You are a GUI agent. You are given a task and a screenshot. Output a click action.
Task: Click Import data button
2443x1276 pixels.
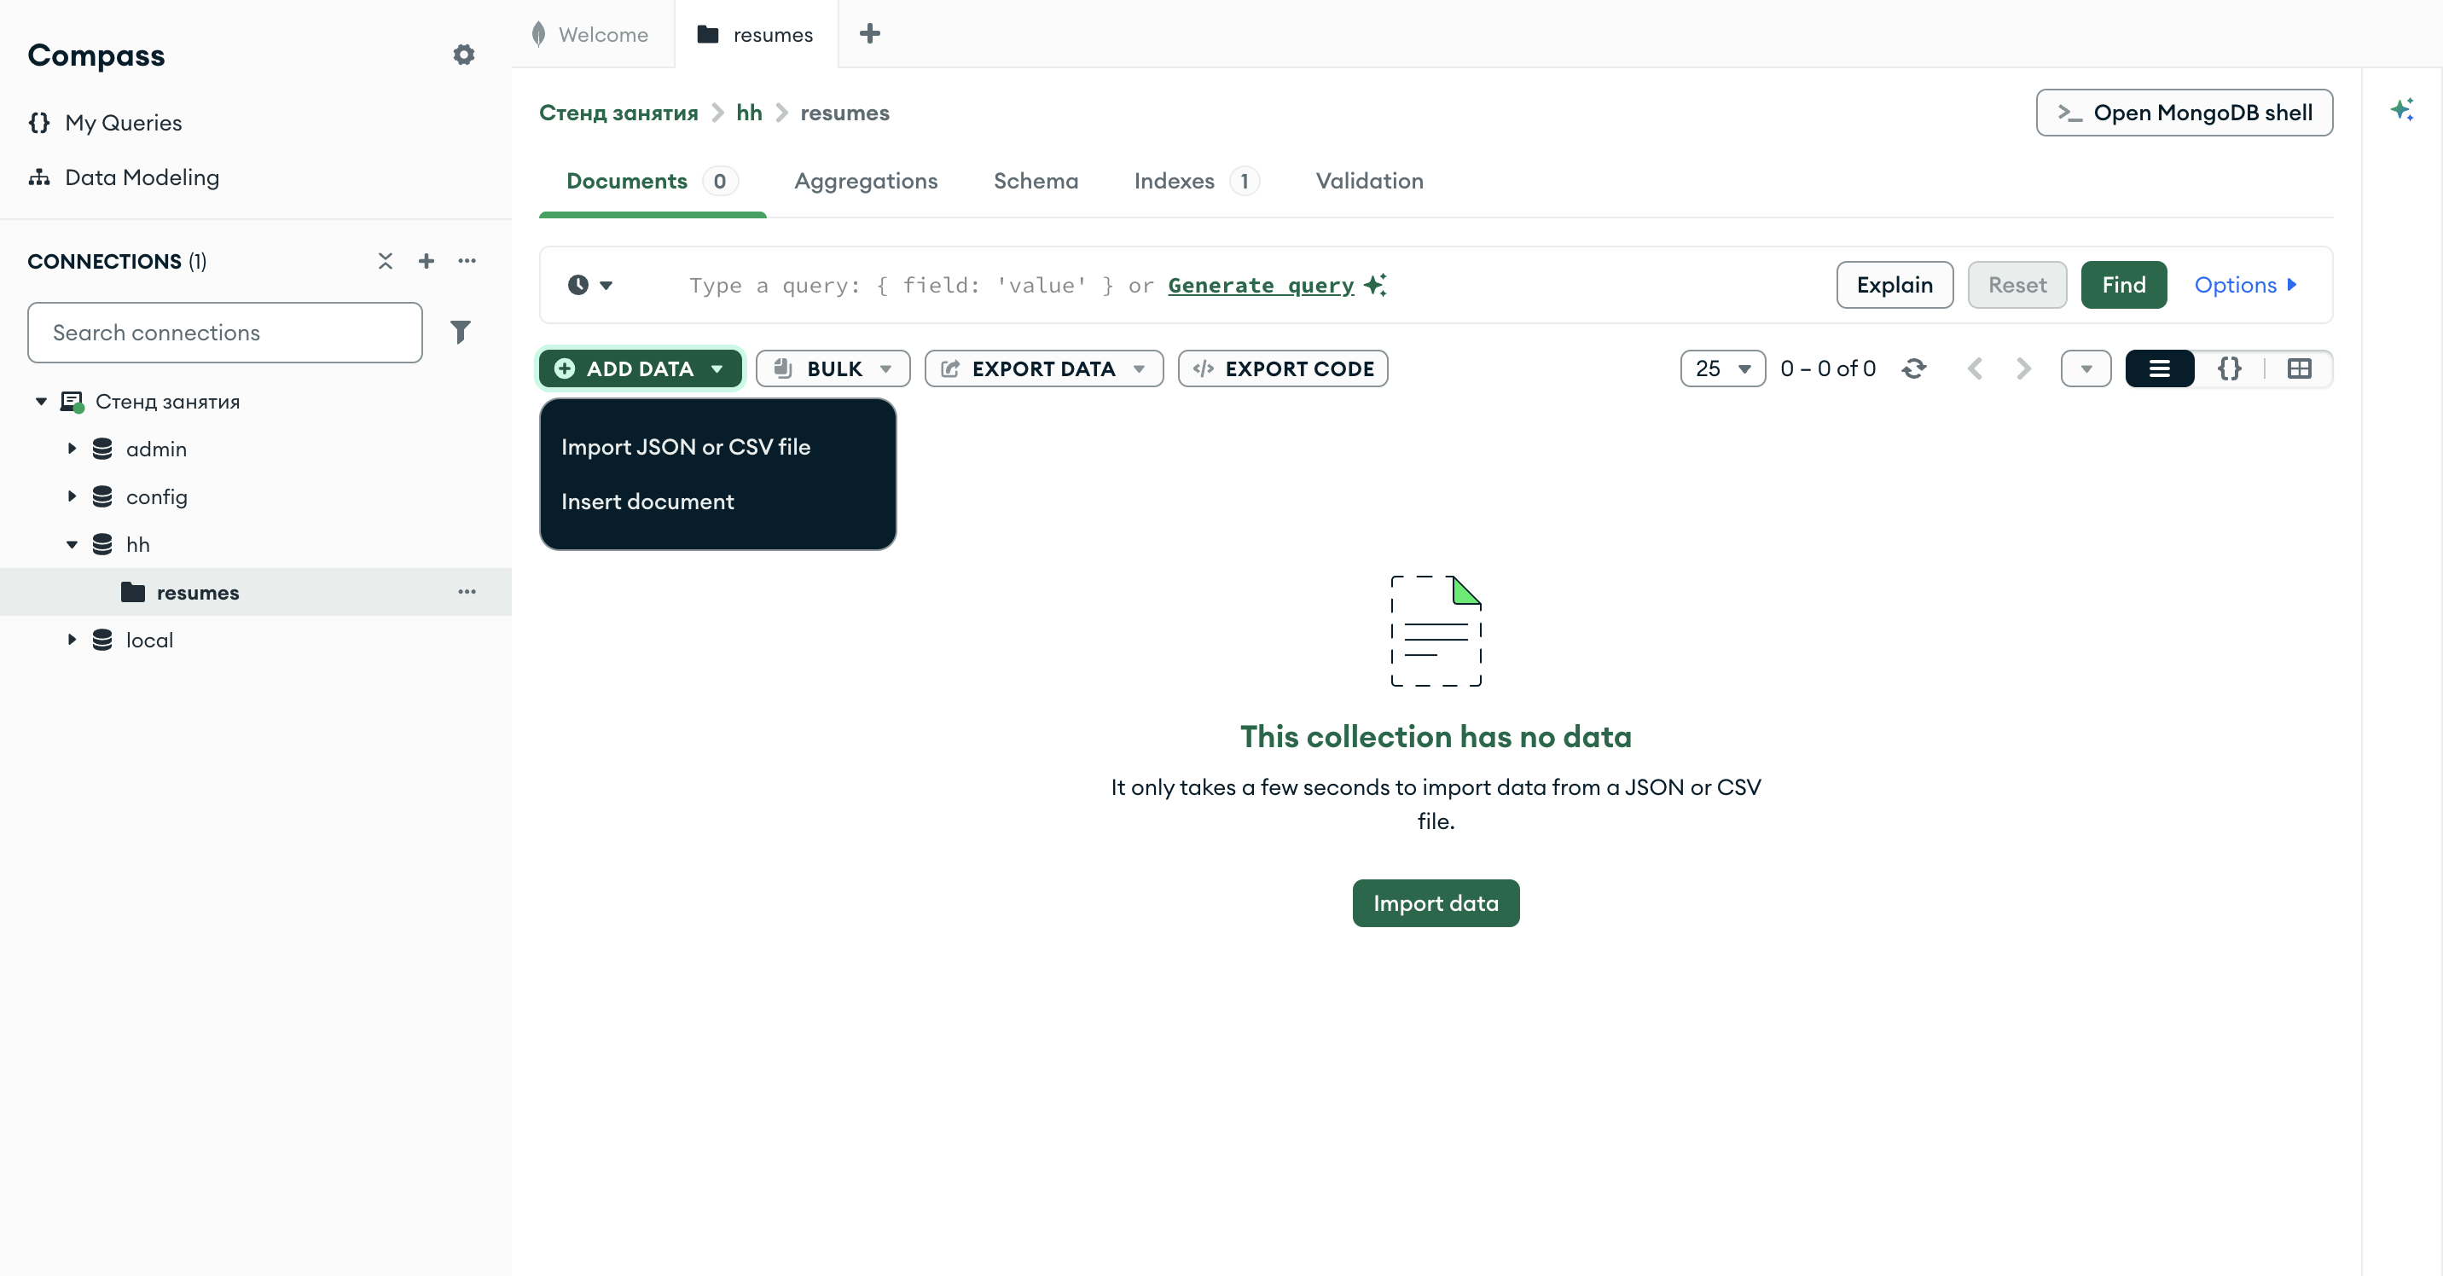point(1436,902)
